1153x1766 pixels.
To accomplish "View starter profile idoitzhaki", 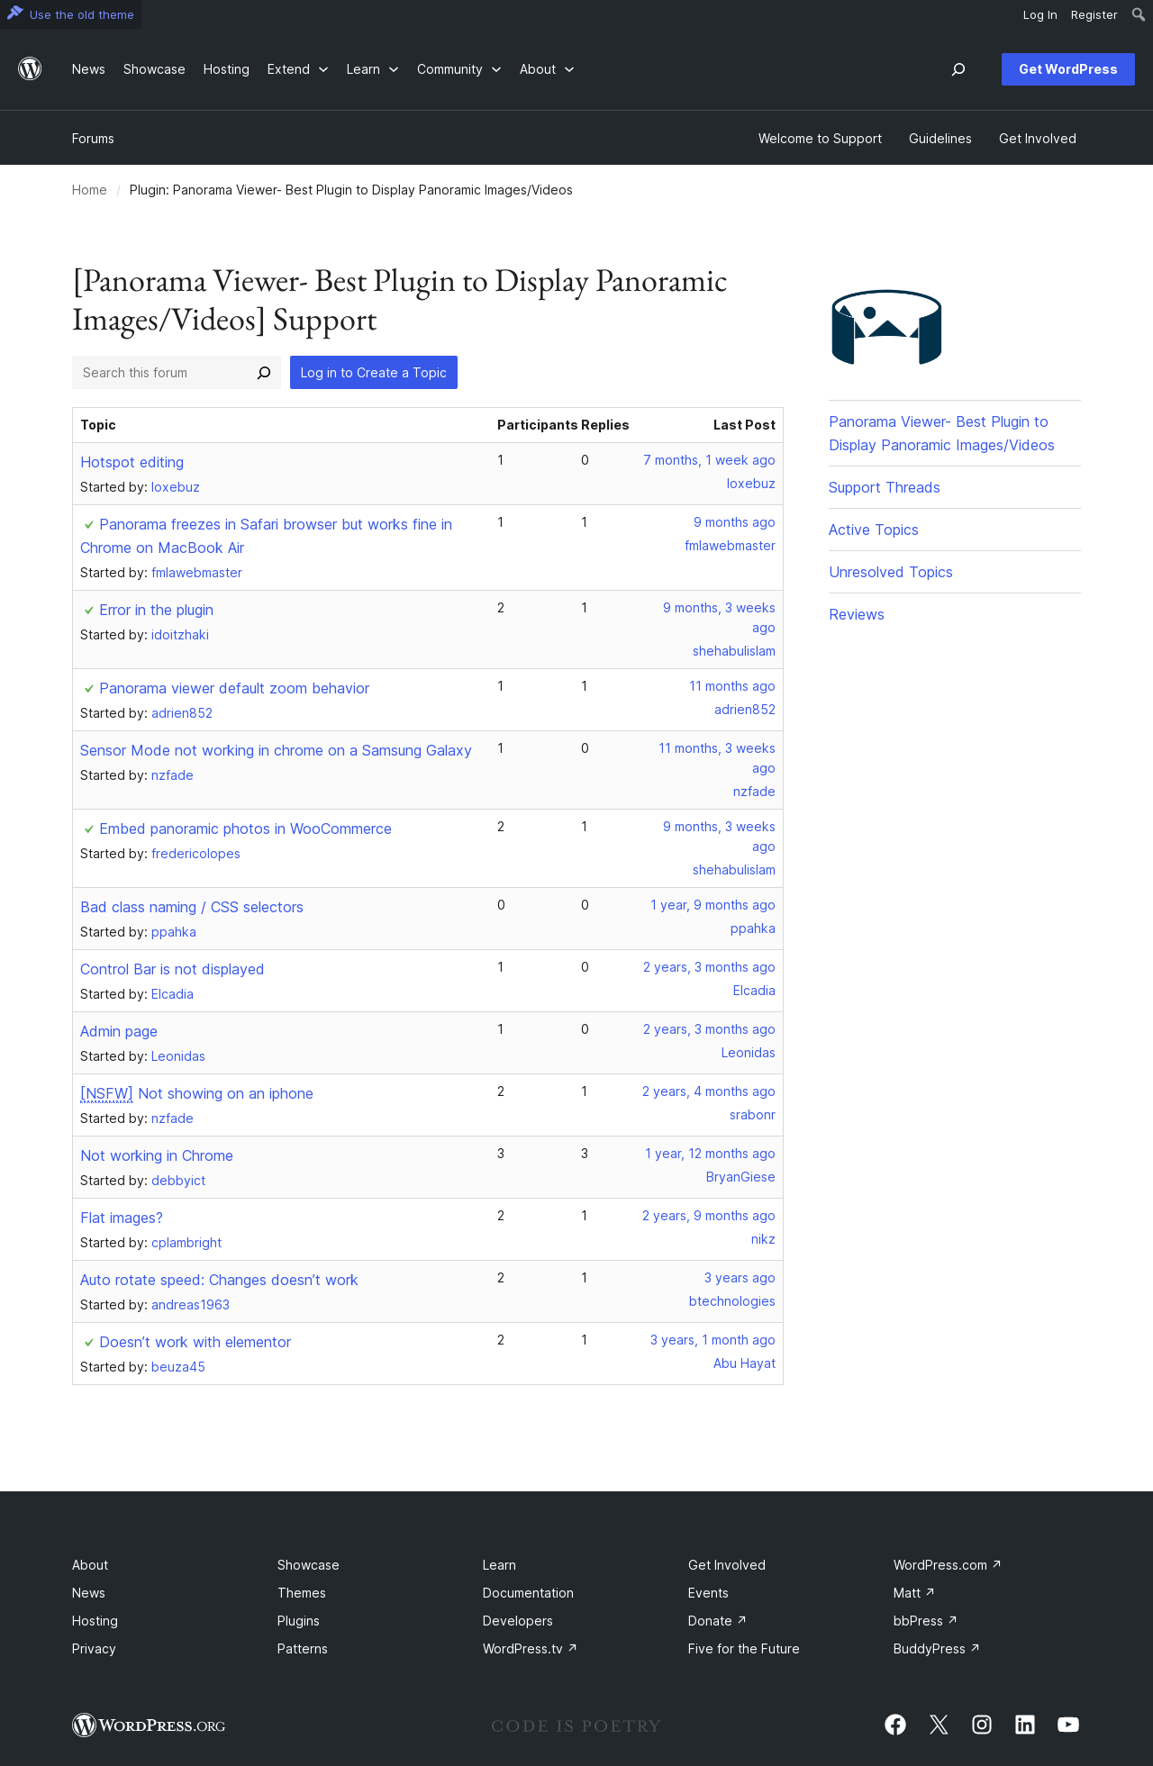I will click(180, 635).
